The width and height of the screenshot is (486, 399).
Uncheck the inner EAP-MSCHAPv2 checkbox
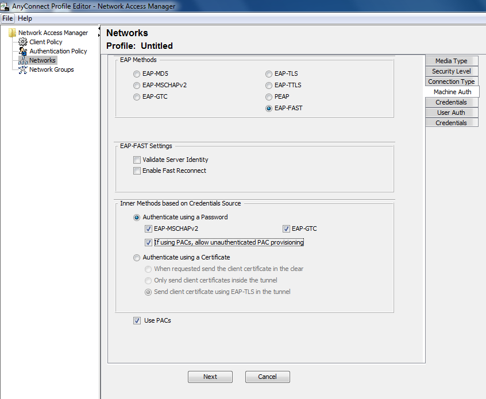(x=148, y=229)
